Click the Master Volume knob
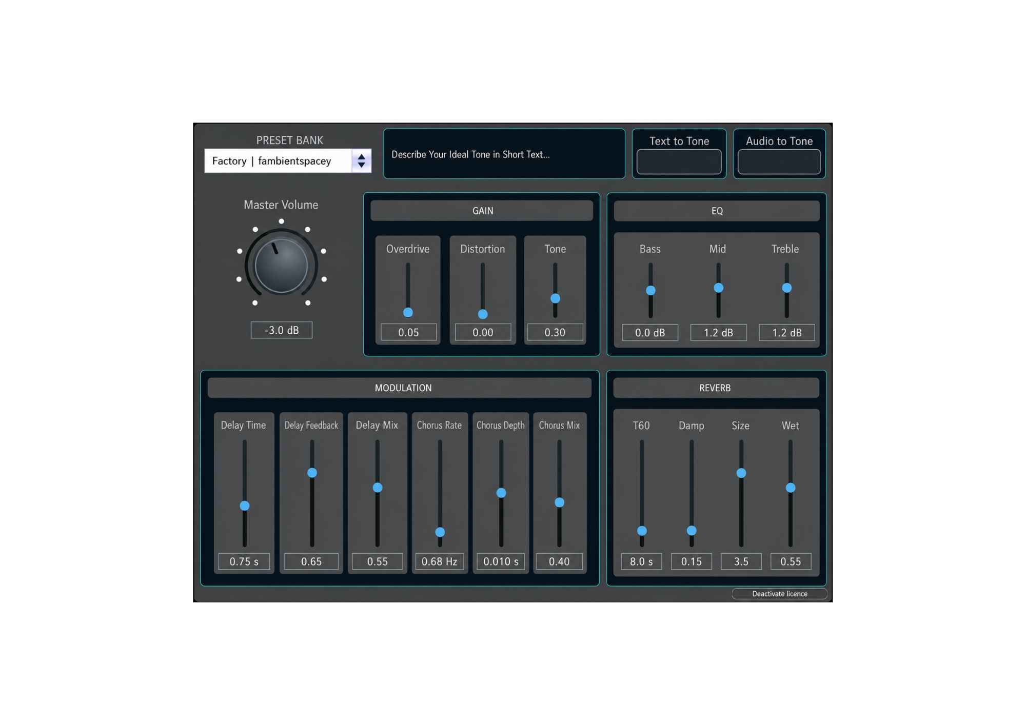Viewport: 1026px width, 725px height. point(281,265)
